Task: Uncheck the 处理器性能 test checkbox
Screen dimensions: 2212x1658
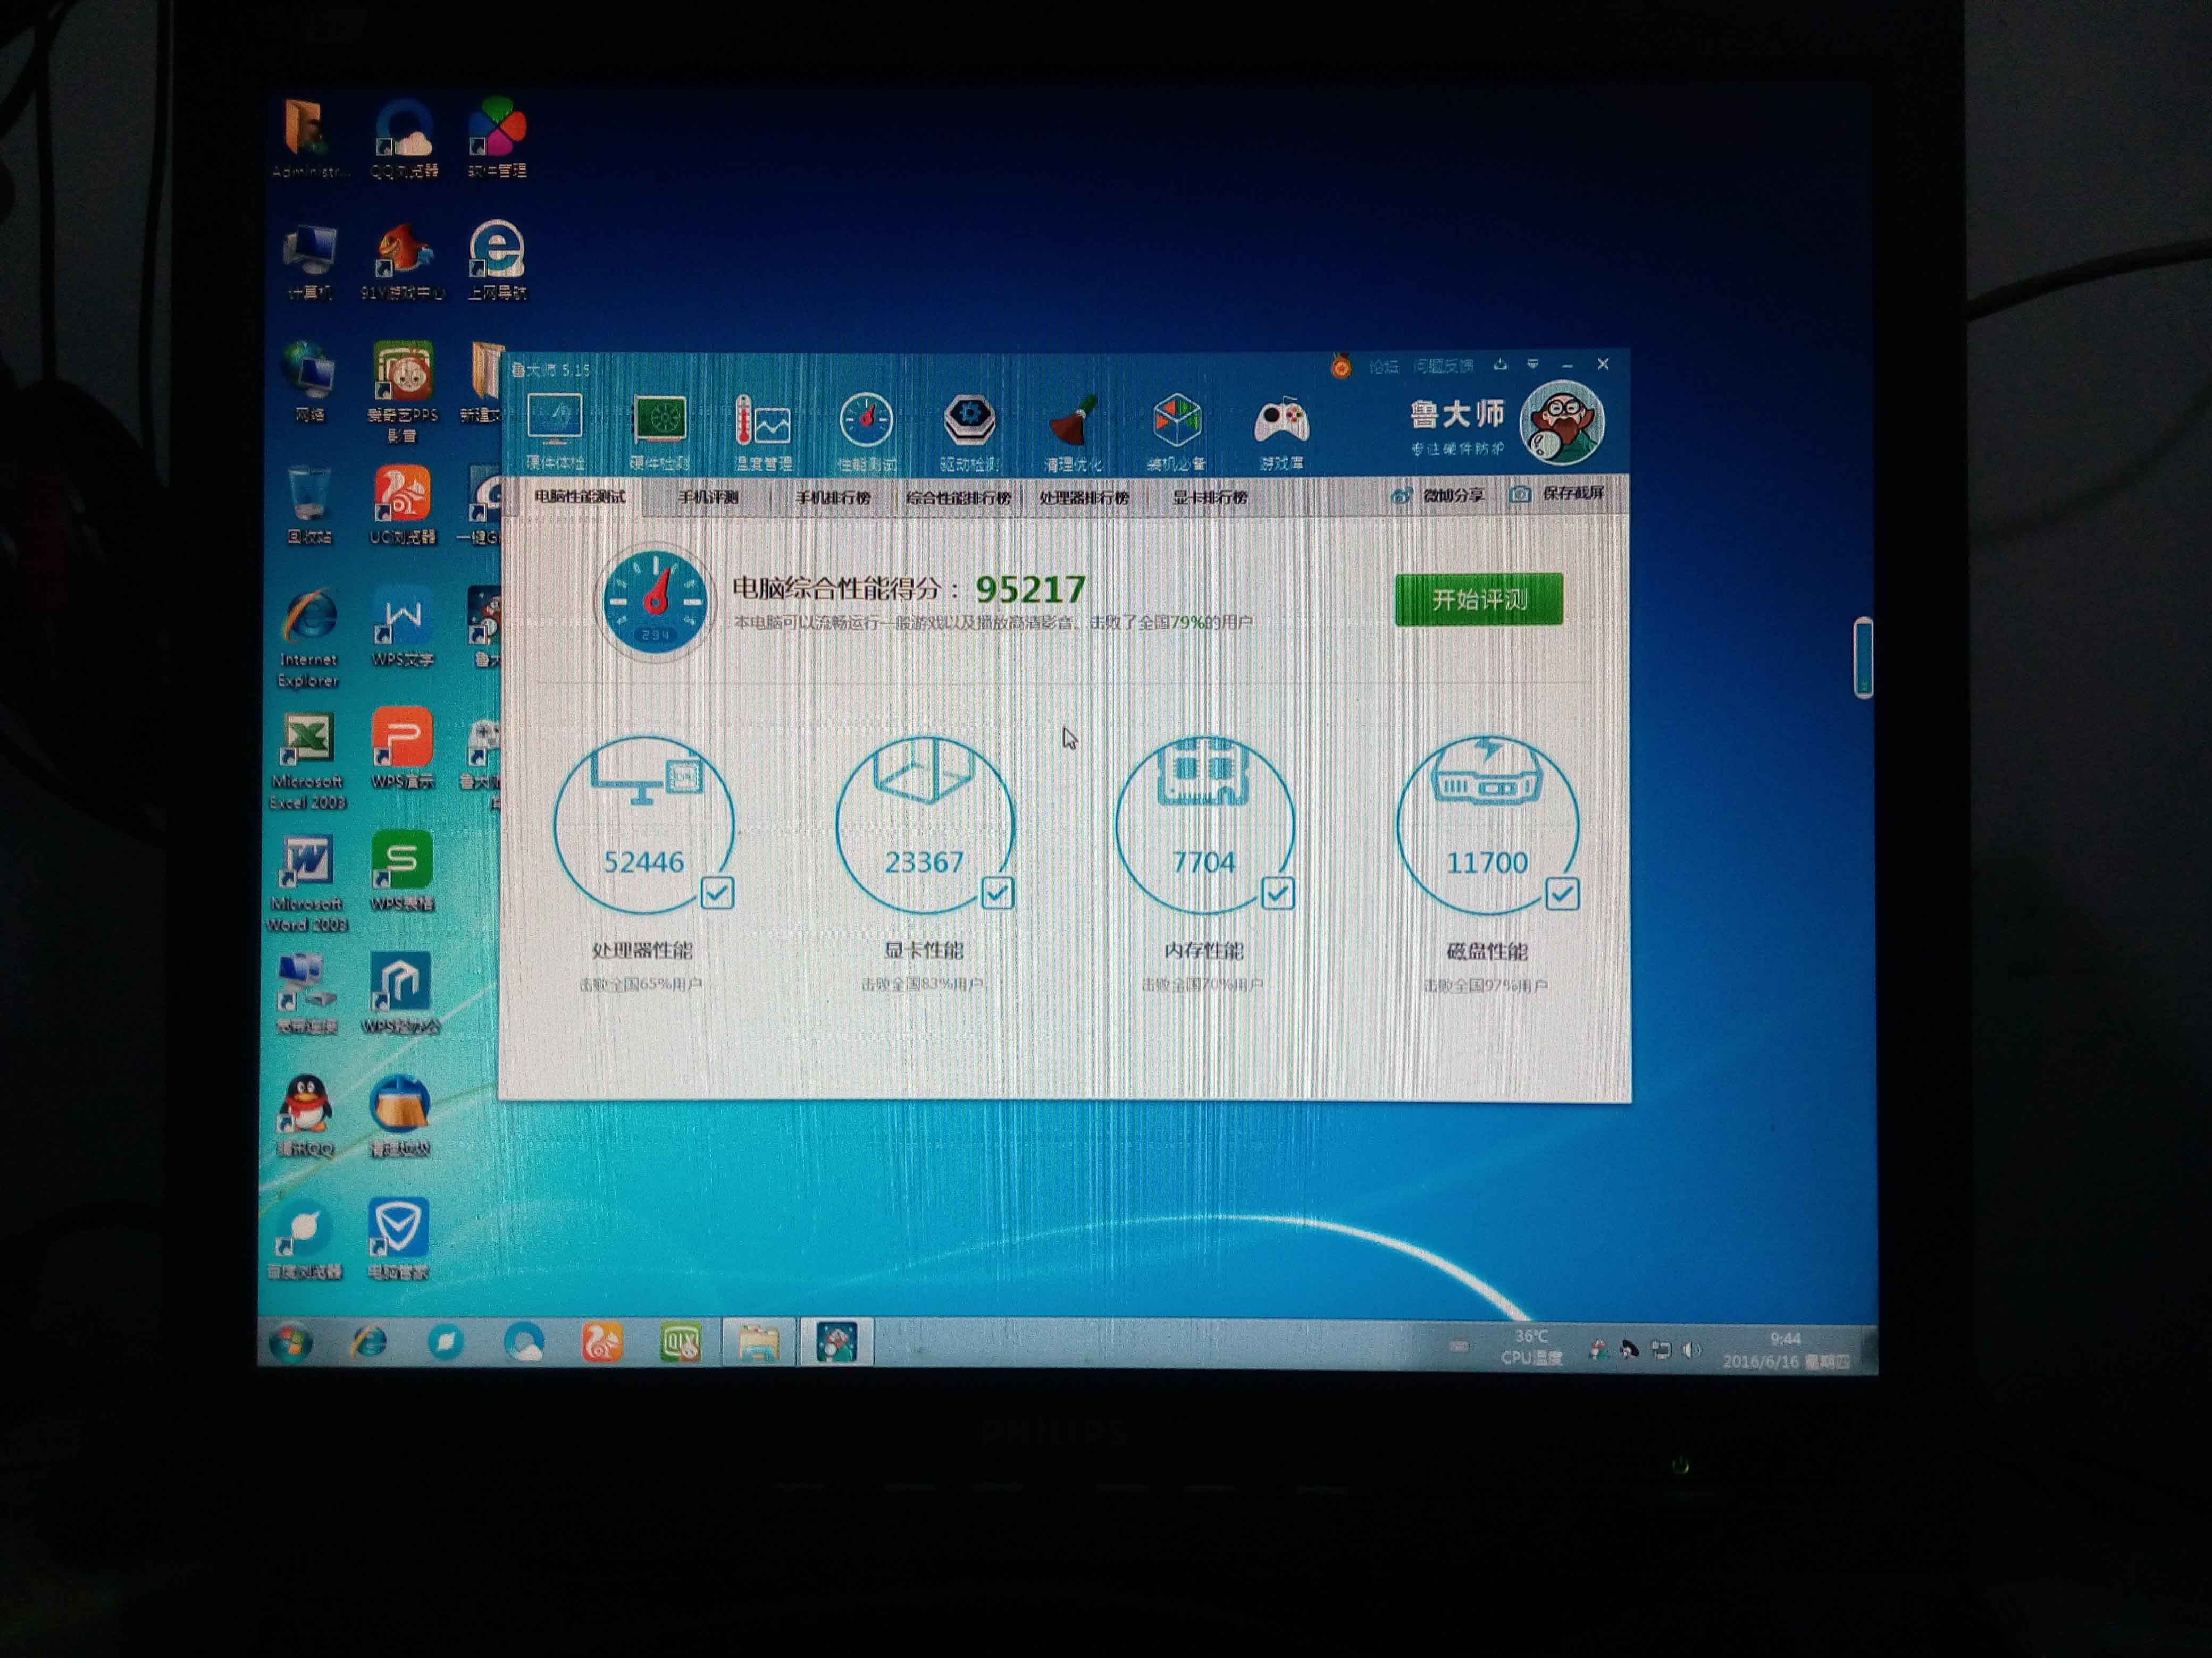Action: (x=717, y=892)
